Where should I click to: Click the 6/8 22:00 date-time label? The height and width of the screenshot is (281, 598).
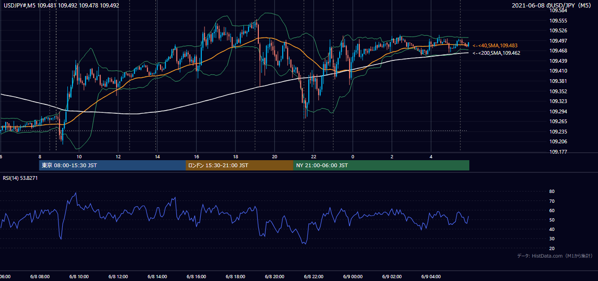click(314, 277)
